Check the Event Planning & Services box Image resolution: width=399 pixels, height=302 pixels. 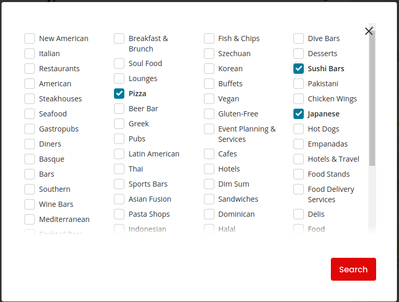click(x=209, y=129)
